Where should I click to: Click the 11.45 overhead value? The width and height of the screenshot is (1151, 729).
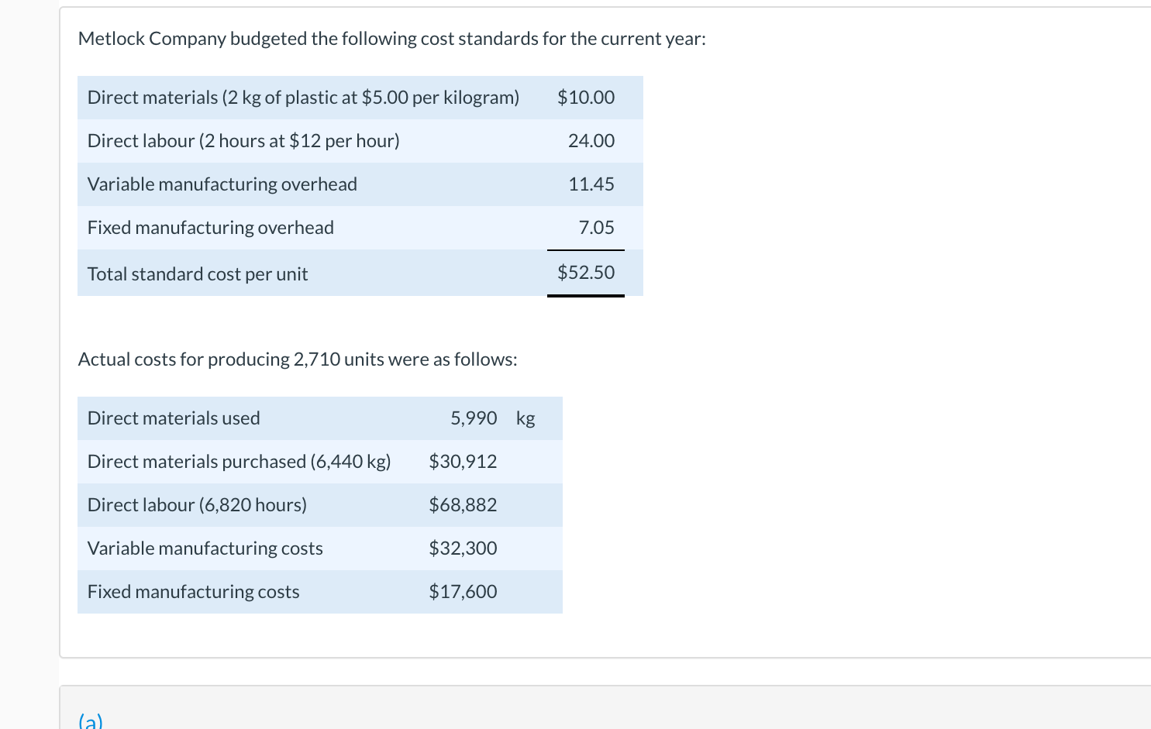[591, 184]
